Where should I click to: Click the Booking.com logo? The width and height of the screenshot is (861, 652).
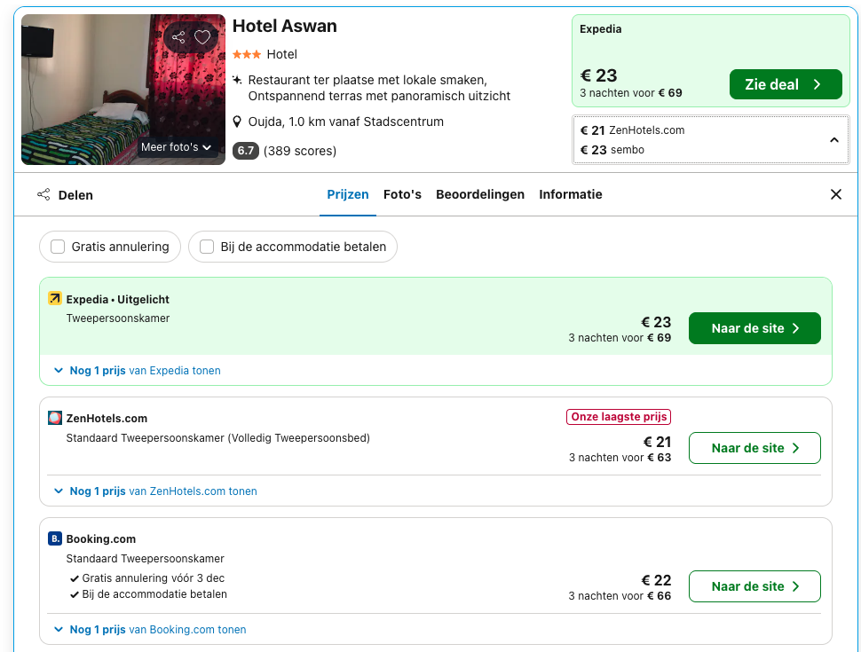point(55,538)
